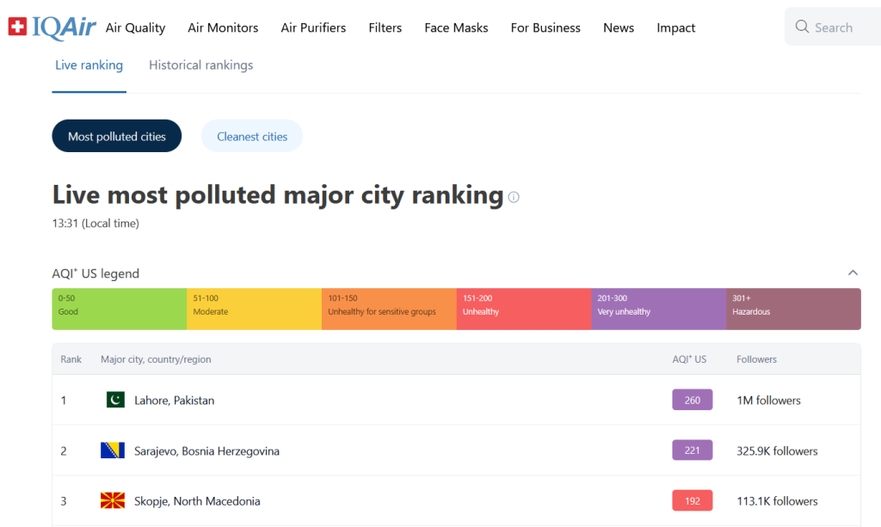This screenshot has width=881, height=527.
Task: Click the green Good legend swatch
Action: [x=120, y=309]
